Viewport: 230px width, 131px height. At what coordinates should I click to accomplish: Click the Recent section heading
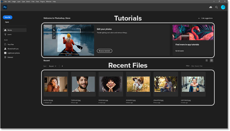[47, 61]
